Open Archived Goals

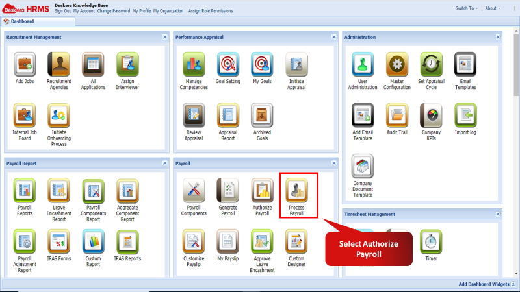(262, 116)
